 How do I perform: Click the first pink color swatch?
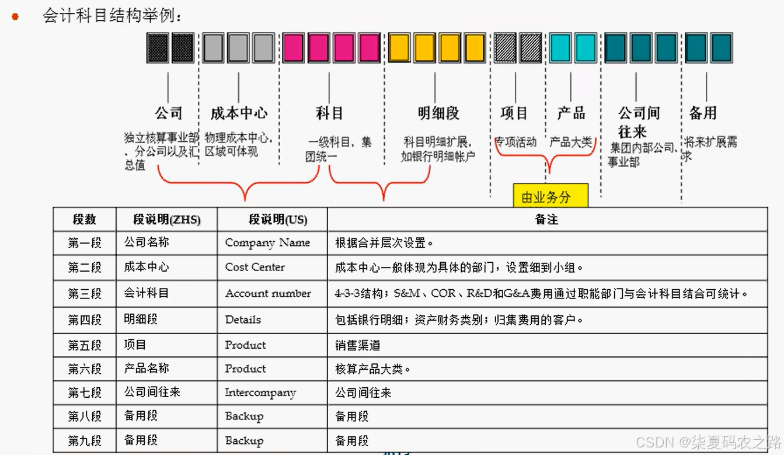point(292,47)
